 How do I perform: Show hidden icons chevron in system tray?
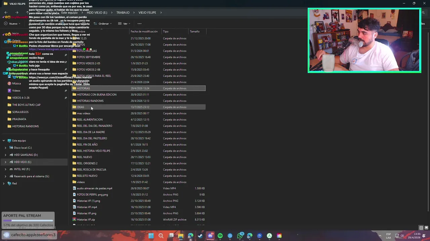pos(380,236)
